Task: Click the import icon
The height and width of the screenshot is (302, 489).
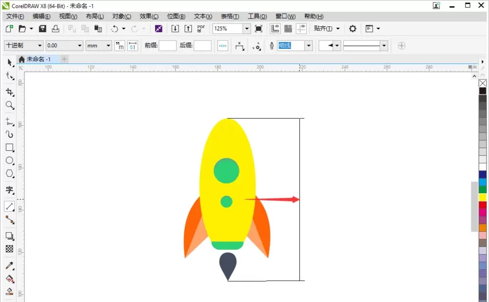Action: (x=175, y=29)
